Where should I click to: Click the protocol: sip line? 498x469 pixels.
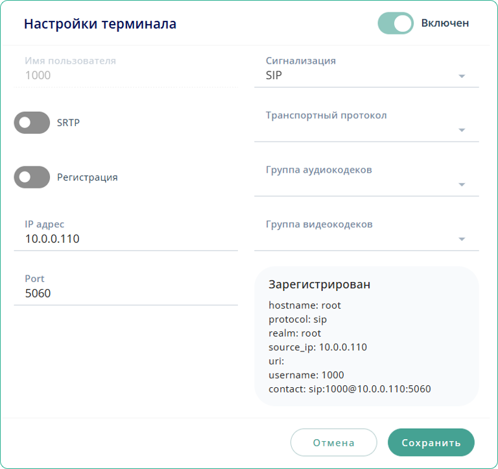298,319
